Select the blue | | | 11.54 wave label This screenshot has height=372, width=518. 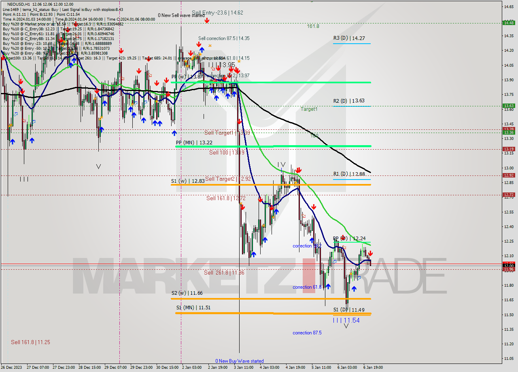(346, 320)
